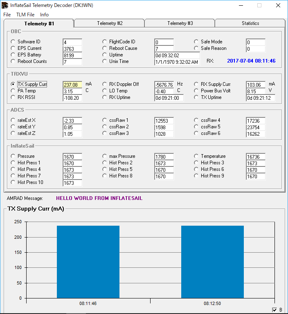Select the RX Uptime radio button
The width and height of the screenshot is (288, 314).
[x=104, y=97]
